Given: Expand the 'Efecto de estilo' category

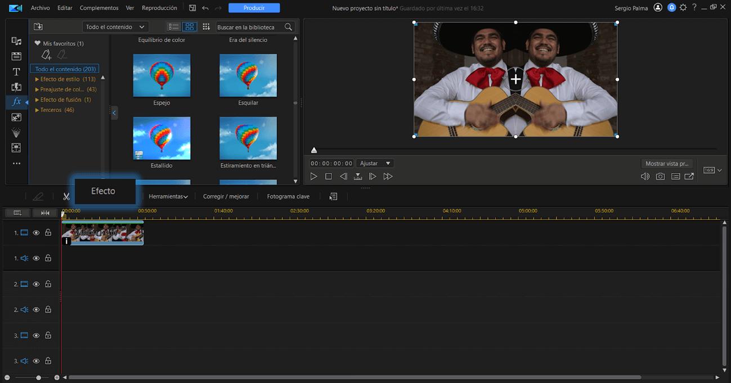Looking at the screenshot, I should (37, 79).
